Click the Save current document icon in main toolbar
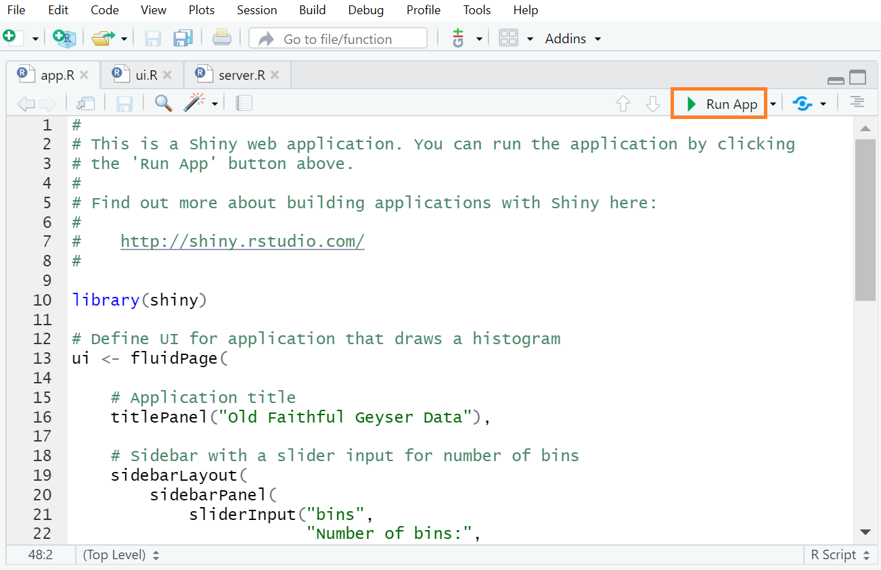The image size is (881, 570). coord(153,39)
